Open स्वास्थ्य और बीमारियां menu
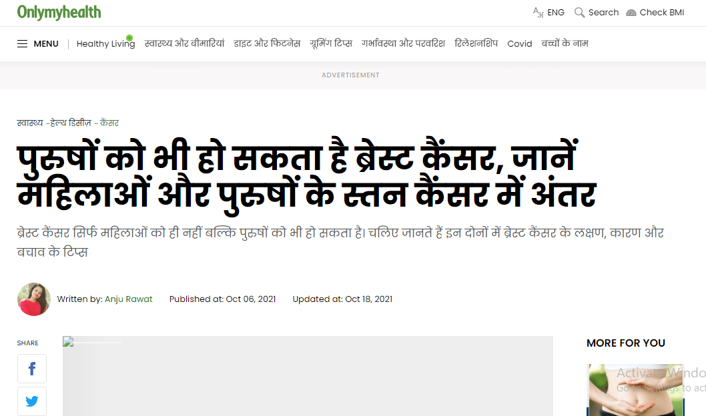The image size is (706, 416). click(x=184, y=44)
